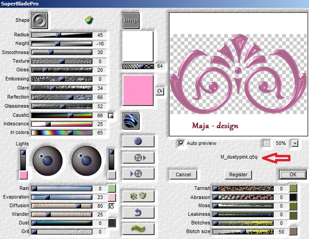The width and height of the screenshot is (309, 239).
Task: Click the Height slider
Action: point(62,44)
